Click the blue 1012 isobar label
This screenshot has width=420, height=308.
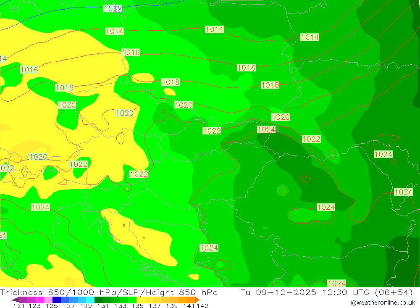pos(113,8)
